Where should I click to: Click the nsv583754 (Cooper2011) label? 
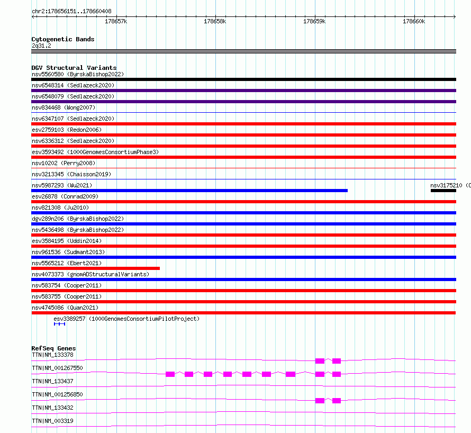click(x=67, y=285)
